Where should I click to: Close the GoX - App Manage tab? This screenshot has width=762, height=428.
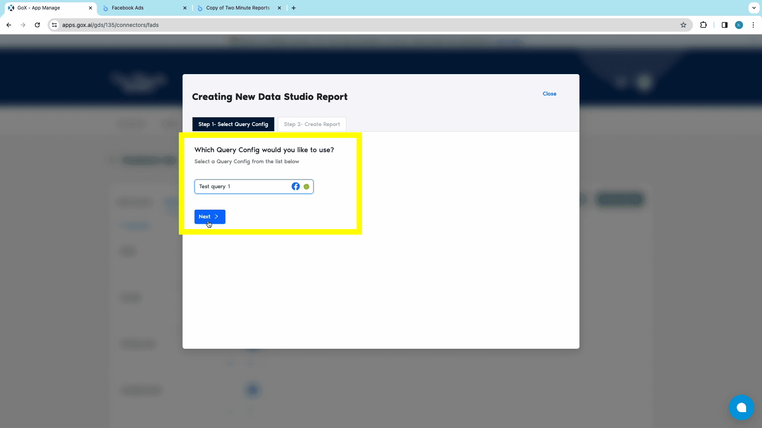point(90,8)
